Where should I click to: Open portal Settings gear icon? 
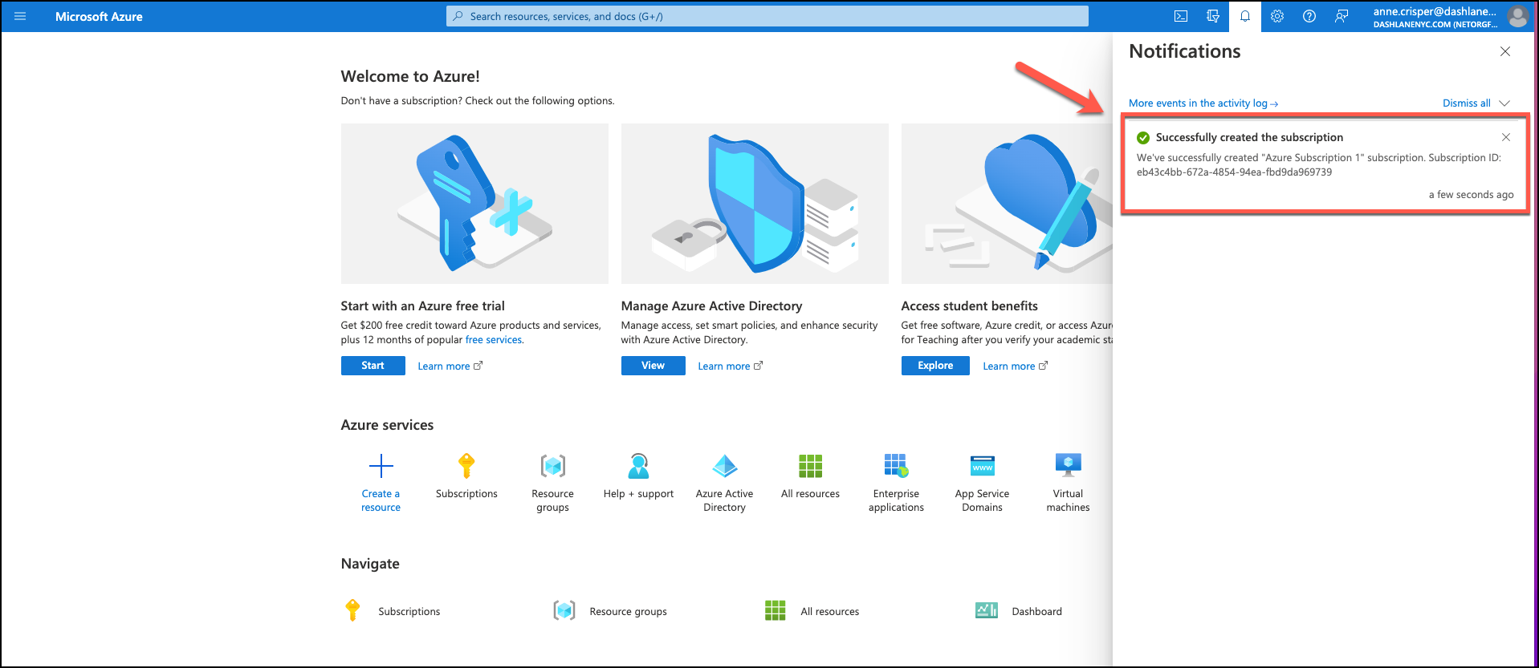click(1277, 16)
